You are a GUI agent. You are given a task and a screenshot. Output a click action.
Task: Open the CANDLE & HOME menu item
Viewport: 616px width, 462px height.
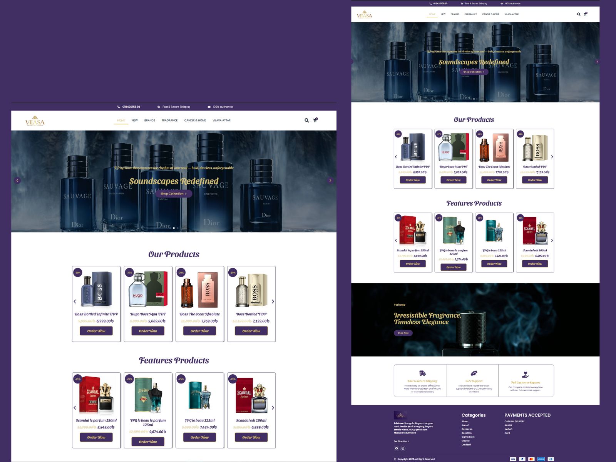point(195,120)
